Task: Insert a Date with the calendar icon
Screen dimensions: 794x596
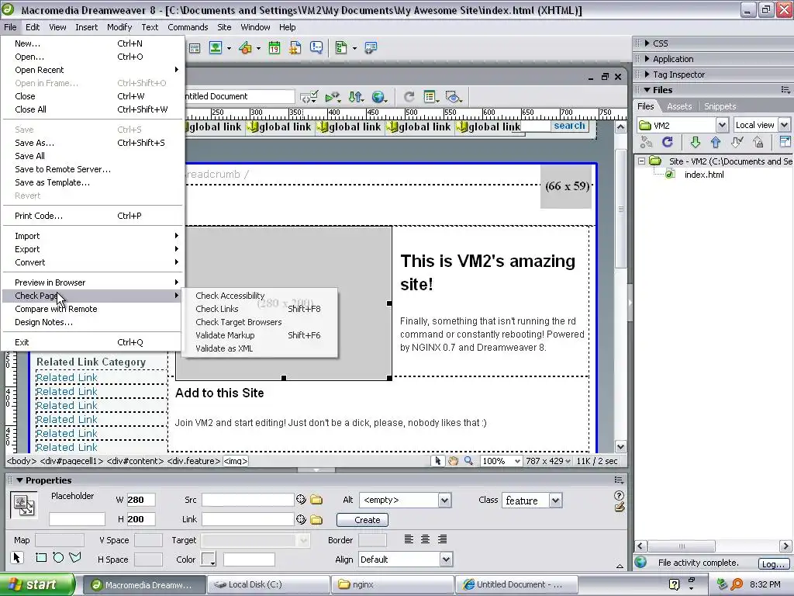Action: tap(274, 48)
